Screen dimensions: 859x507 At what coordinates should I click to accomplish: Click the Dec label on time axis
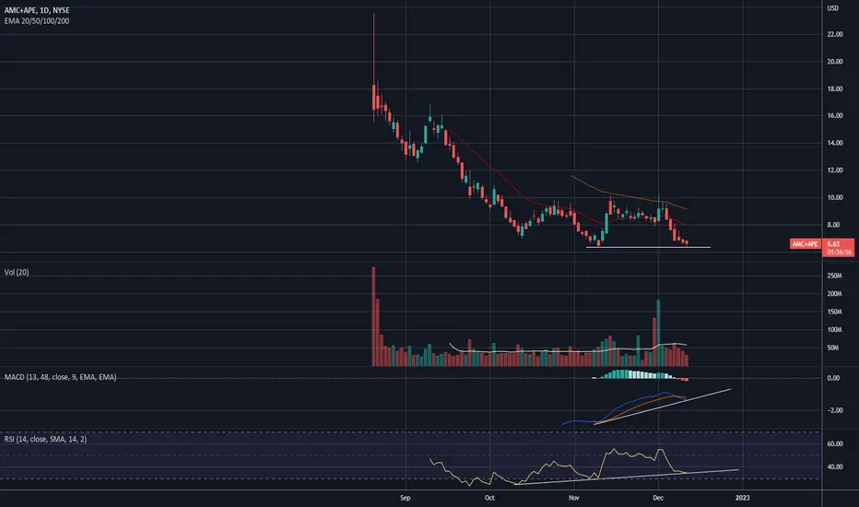coord(658,498)
